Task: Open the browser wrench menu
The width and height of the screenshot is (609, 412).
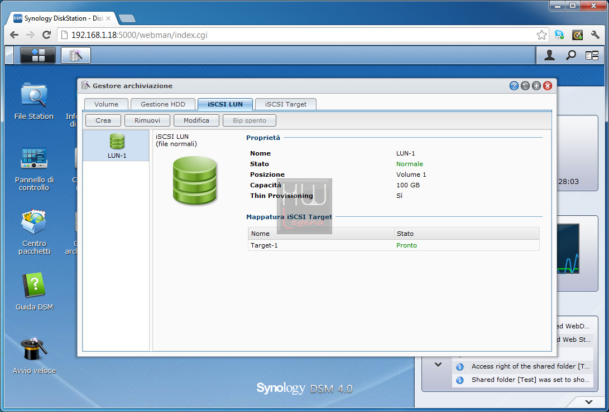Action: click(x=595, y=35)
